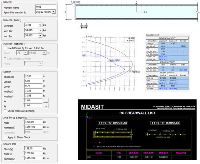The width and height of the screenshot is (200, 164).
Task: Toggle the Check Weak Axis Bending checkbox
Action: point(5,111)
